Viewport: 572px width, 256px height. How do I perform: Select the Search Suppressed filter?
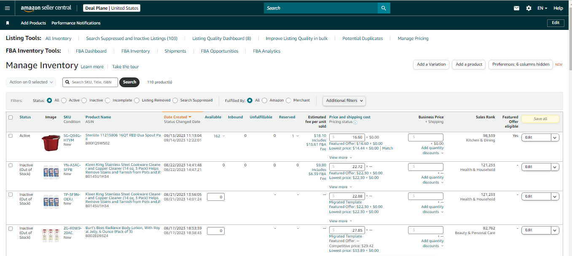[x=175, y=100]
